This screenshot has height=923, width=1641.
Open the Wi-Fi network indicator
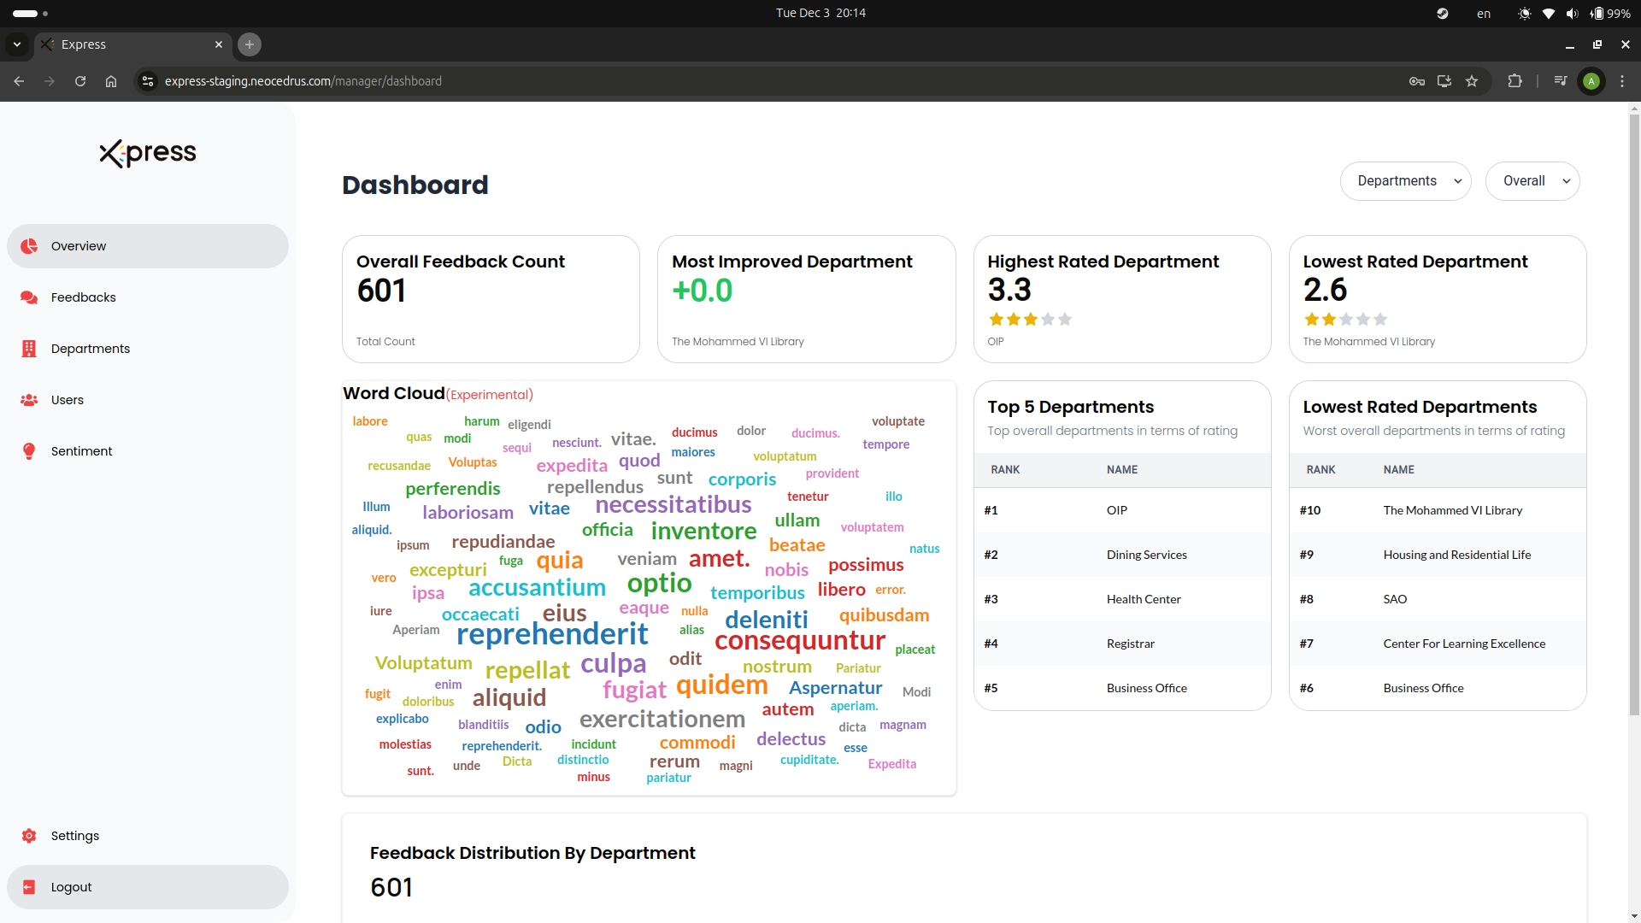pos(1549,13)
